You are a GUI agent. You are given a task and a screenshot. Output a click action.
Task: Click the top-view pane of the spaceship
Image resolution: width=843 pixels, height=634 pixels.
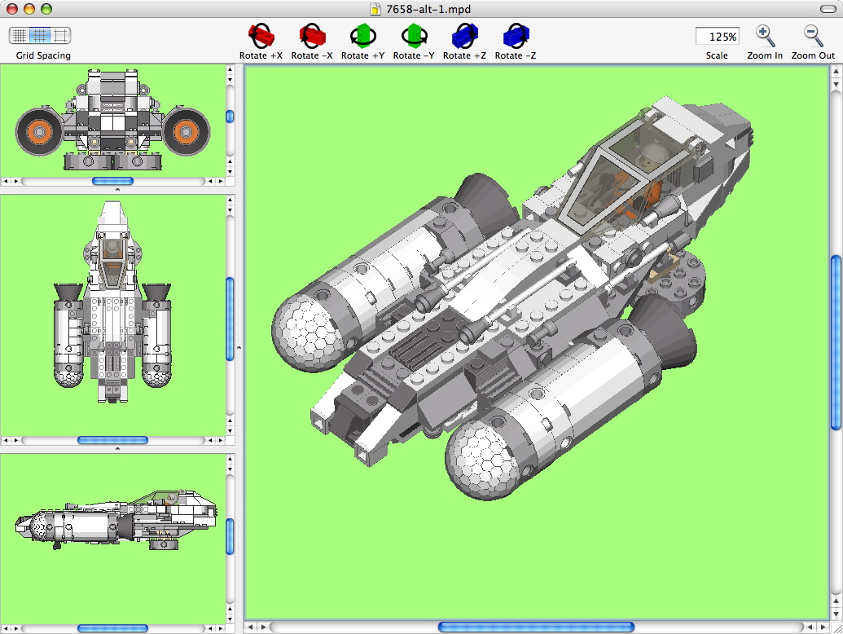click(x=112, y=315)
